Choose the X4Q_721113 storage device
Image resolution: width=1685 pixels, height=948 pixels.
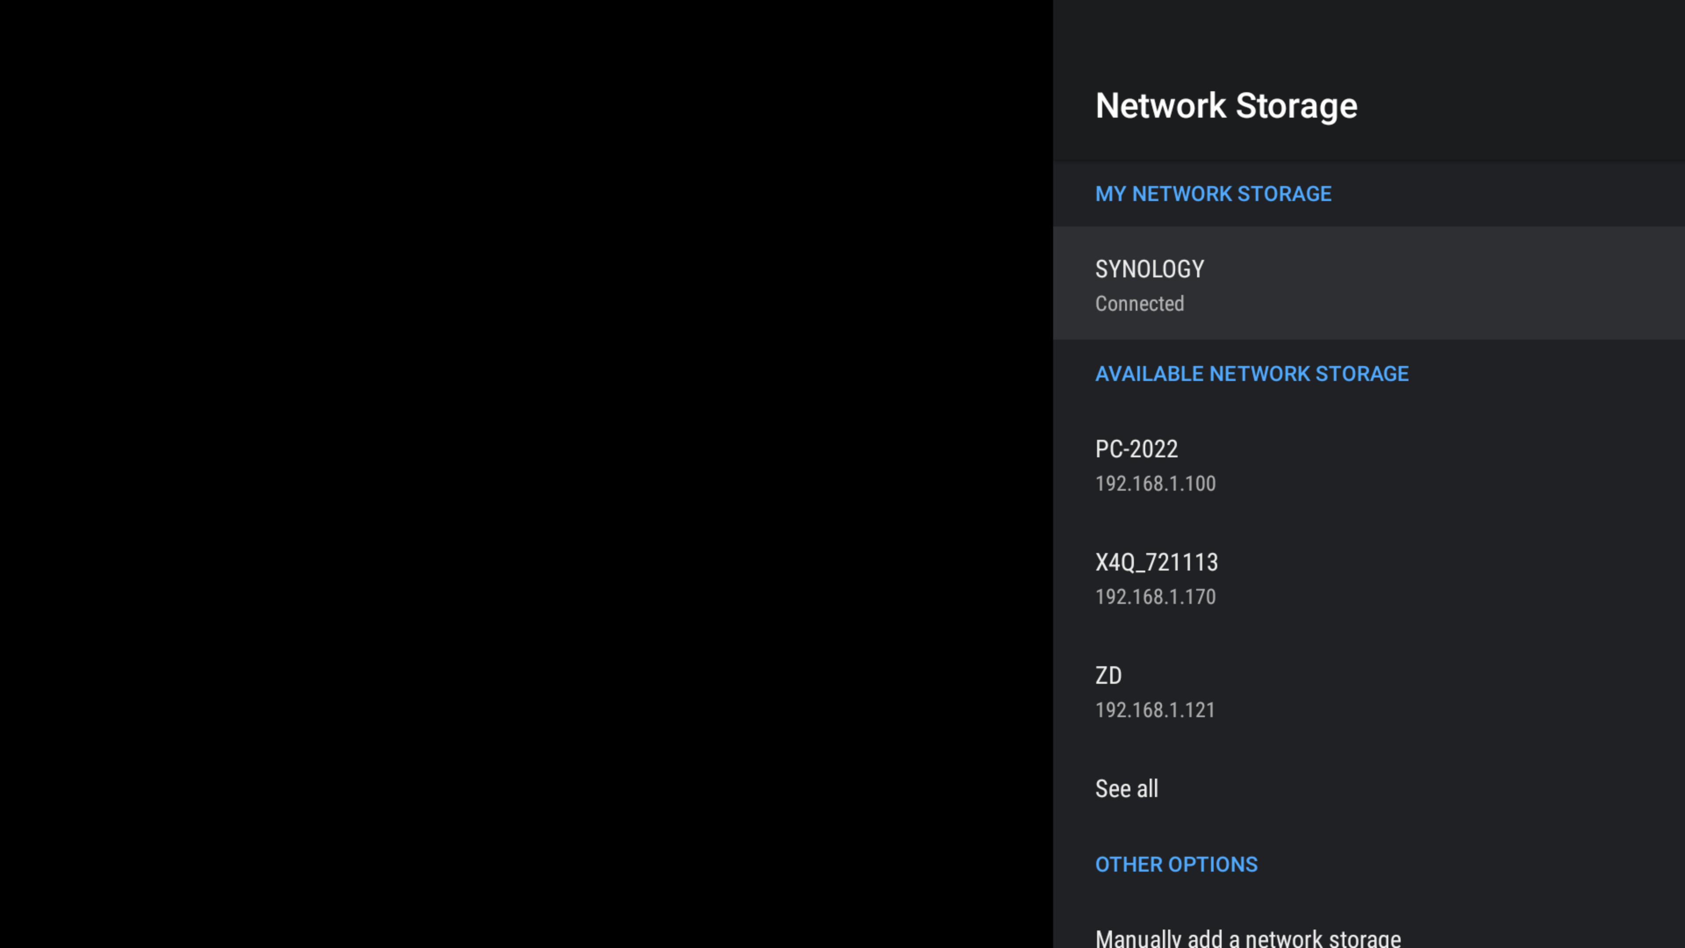point(1157,563)
